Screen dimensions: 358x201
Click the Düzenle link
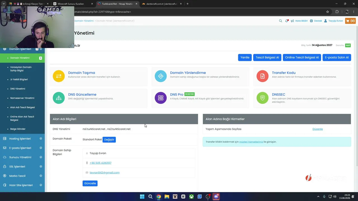pos(318,129)
